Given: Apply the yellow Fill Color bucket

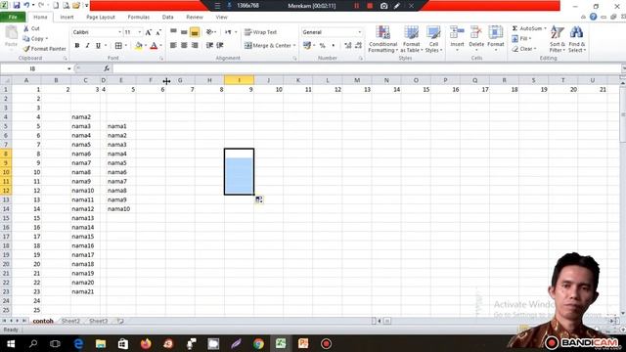Looking at the screenshot, I should pos(139,46).
